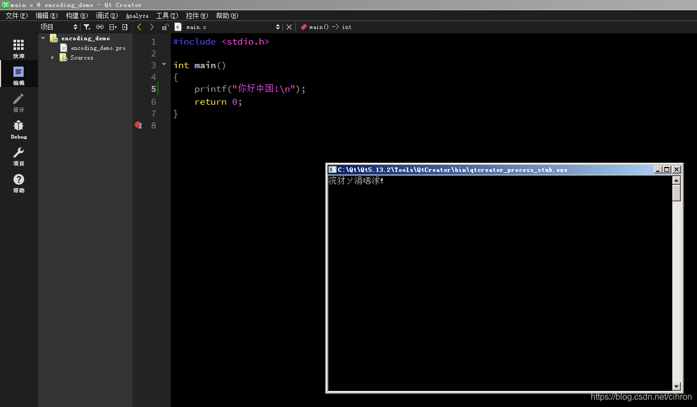Click the Qt Creator title bar logo
Image resolution: width=697 pixels, height=407 pixels.
(5, 5)
